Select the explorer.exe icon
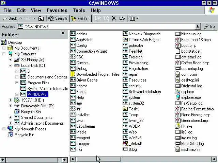Image resolution: width=218 pixels, height=163 pixels. (x=178, y=97)
